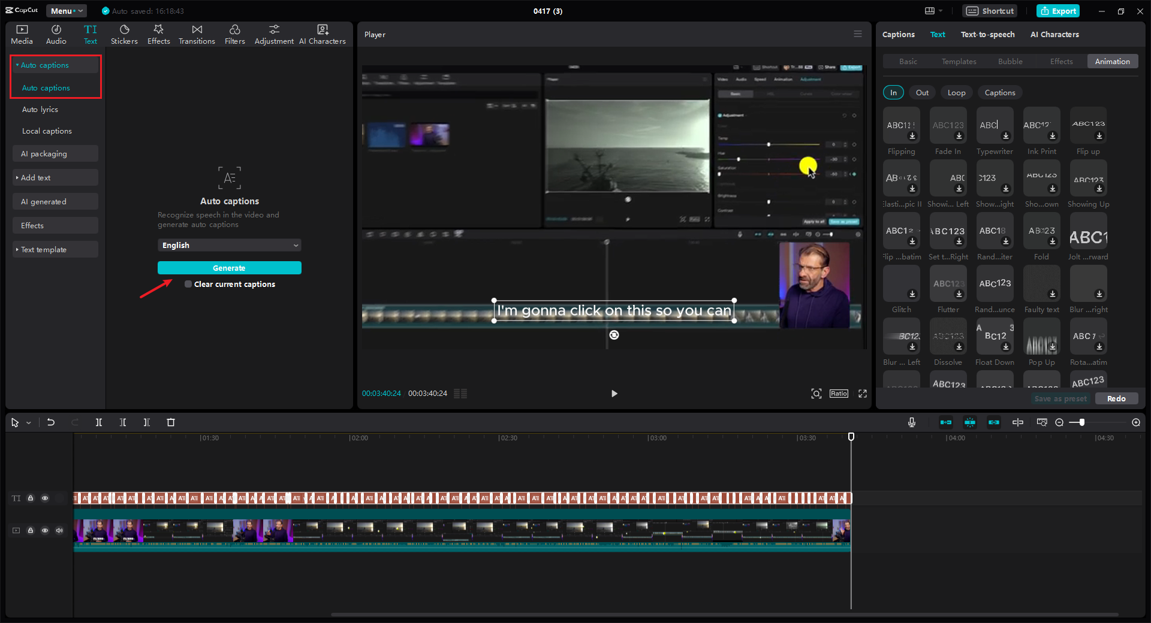Open the Menu dropdown in title bar
Screen dimensions: 1151x623
66,11
